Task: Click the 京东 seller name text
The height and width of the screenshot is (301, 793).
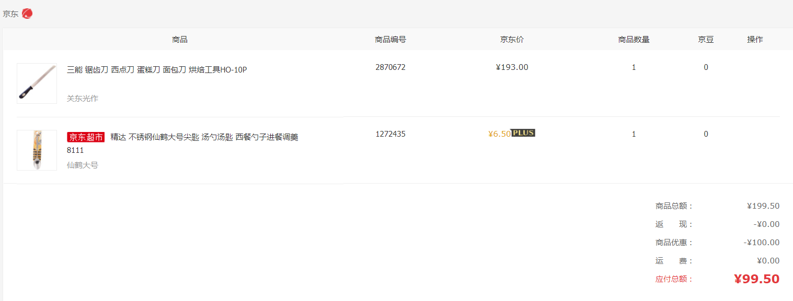Action: 10,14
